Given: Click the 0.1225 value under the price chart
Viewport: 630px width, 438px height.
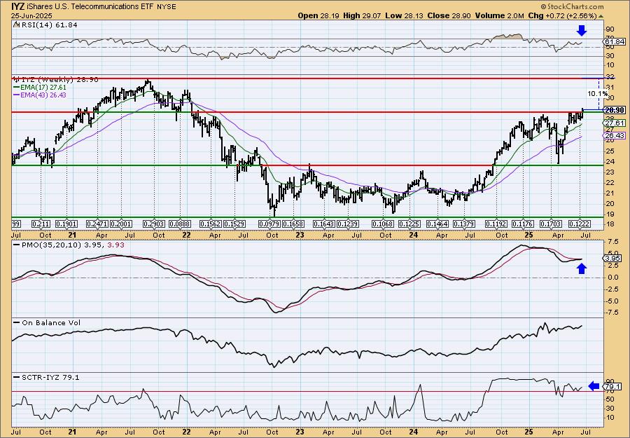Looking at the screenshot, I should tap(409, 224).
